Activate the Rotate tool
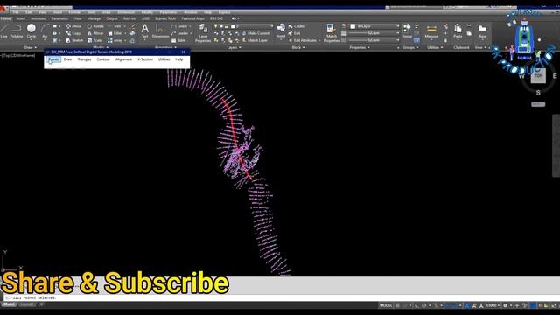The height and width of the screenshot is (315, 560). click(95, 26)
